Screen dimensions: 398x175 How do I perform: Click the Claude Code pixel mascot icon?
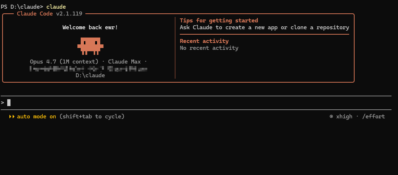[x=90, y=46]
